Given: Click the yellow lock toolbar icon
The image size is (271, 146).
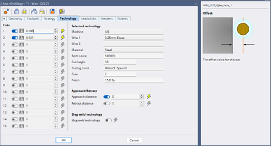Looking at the screenshot, I should [x=24, y=11].
